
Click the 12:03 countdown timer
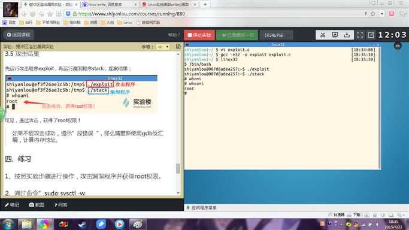(392, 35)
